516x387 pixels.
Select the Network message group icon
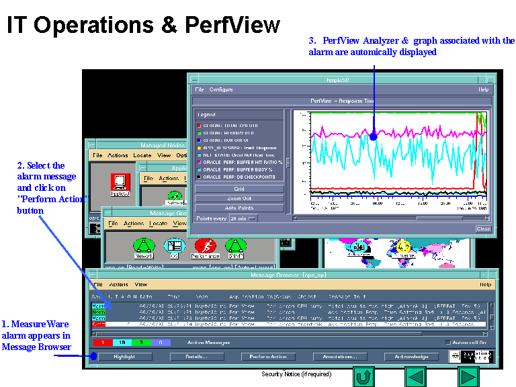click(x=143, y=247)
